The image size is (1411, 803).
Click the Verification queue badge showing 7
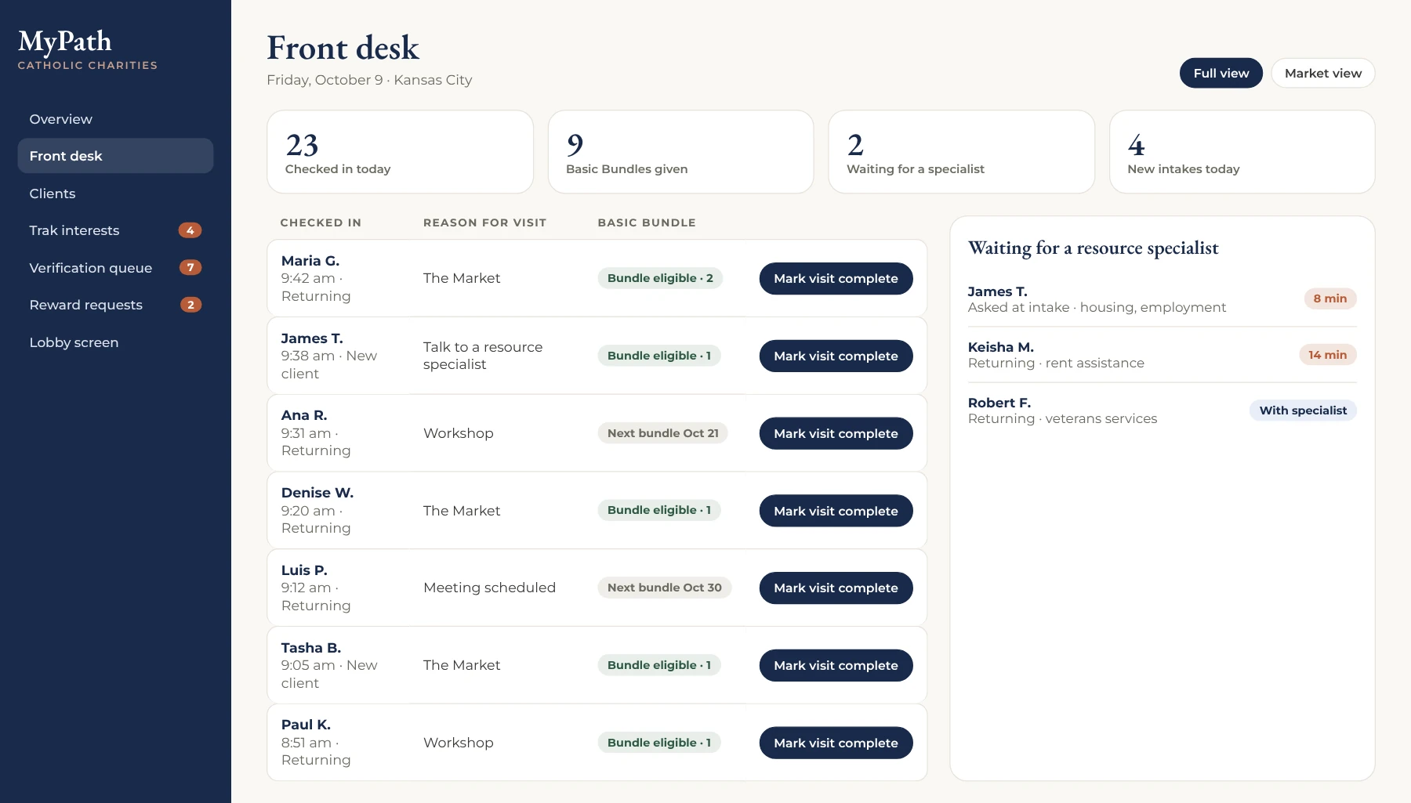[x=190, y=268]
